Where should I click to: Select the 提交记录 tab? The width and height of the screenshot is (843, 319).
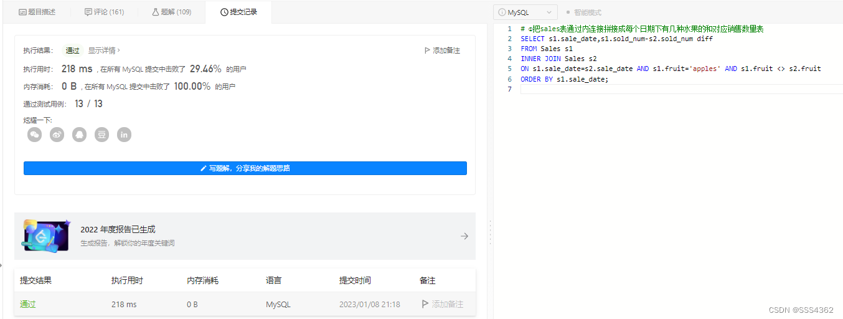(x=238, y=12)
